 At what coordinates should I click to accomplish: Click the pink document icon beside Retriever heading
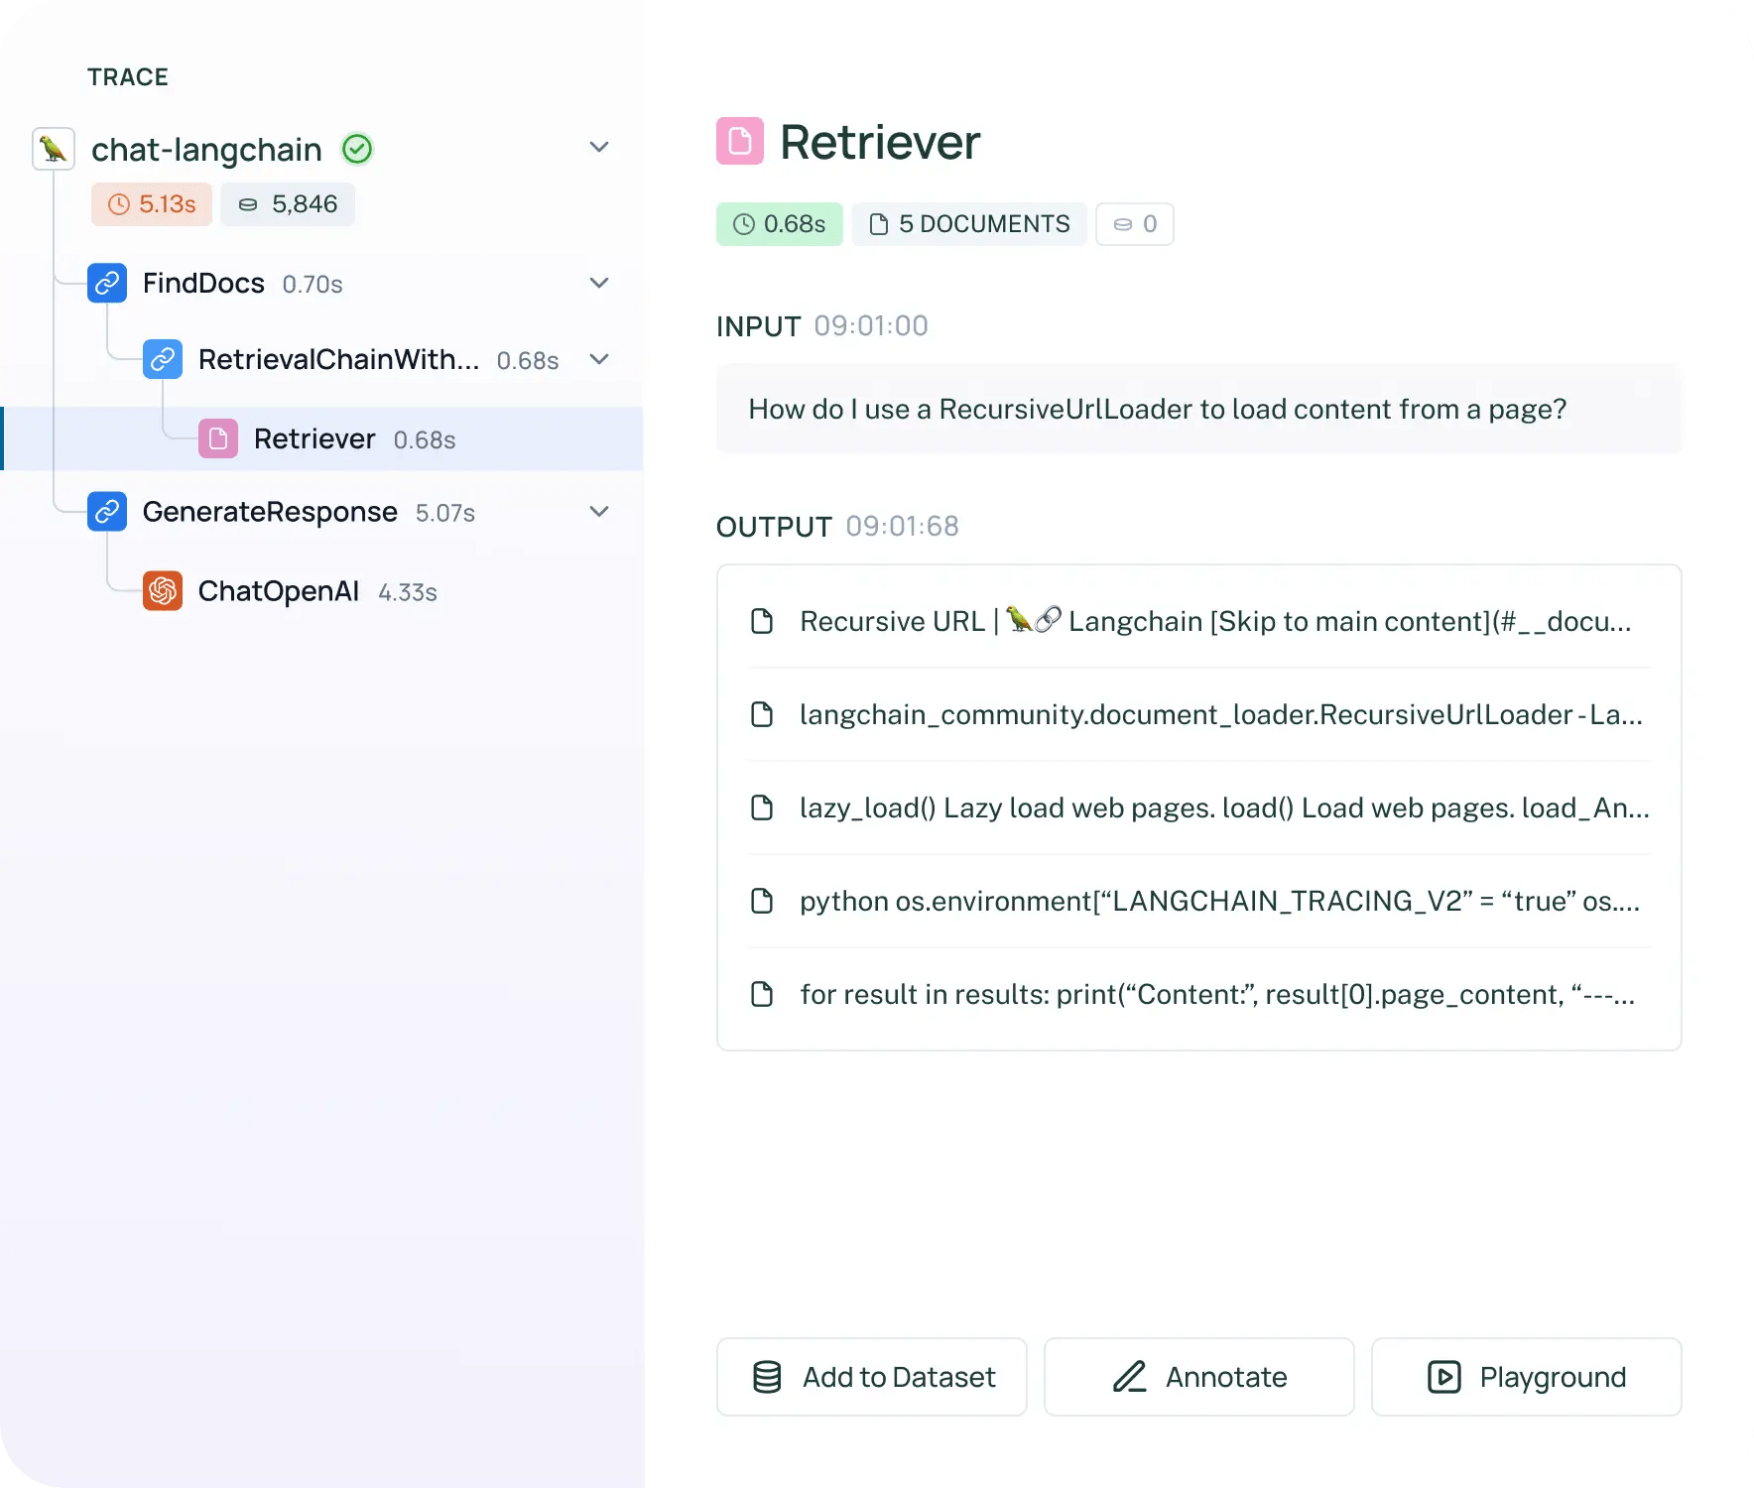740,141
